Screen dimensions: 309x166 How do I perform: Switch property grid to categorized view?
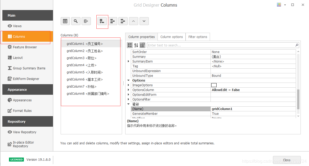(x=130, y=45)
